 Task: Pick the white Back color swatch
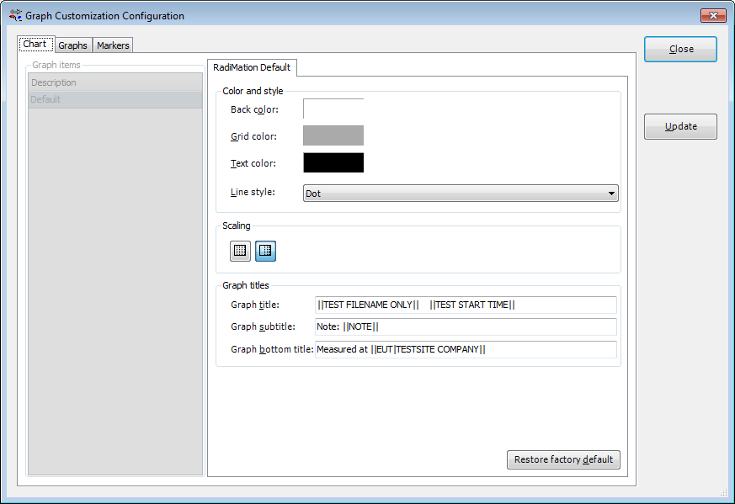333,109
